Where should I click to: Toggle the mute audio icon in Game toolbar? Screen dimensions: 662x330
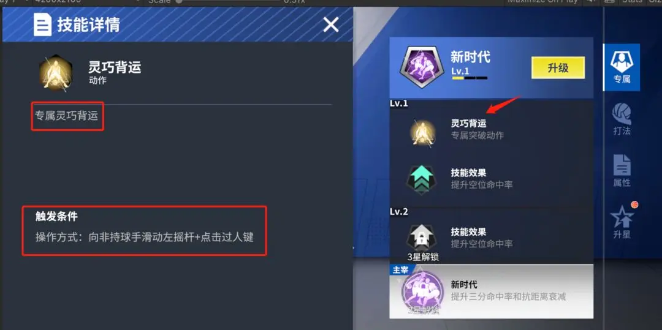click(x=590, y=2)
